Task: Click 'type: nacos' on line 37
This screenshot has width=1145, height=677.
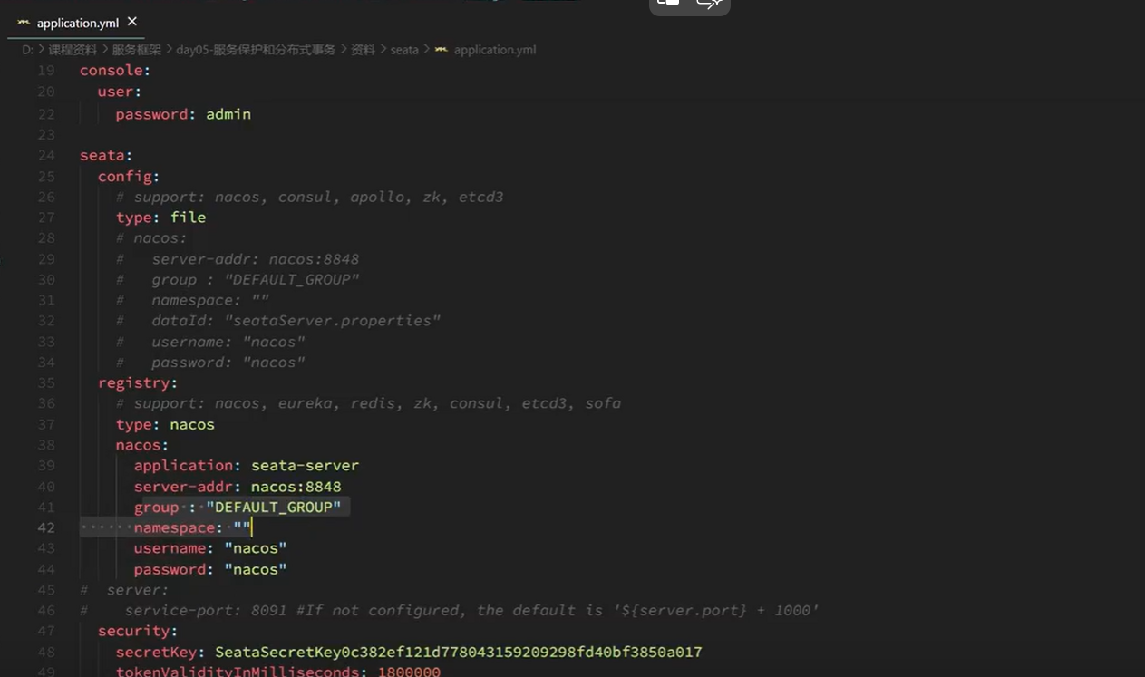Action: pyautogui.click(x=165, y=424)
